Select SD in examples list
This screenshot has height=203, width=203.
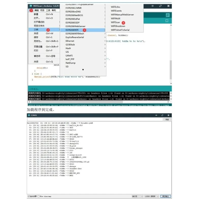(x=83, y=66)
